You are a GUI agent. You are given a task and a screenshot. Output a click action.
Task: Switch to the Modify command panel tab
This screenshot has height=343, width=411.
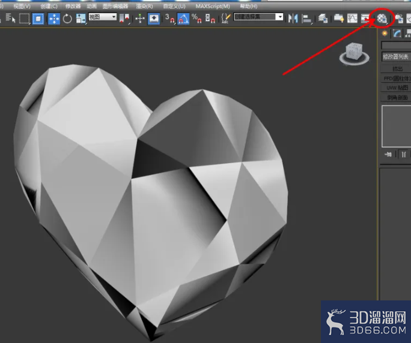coord(397,33)
